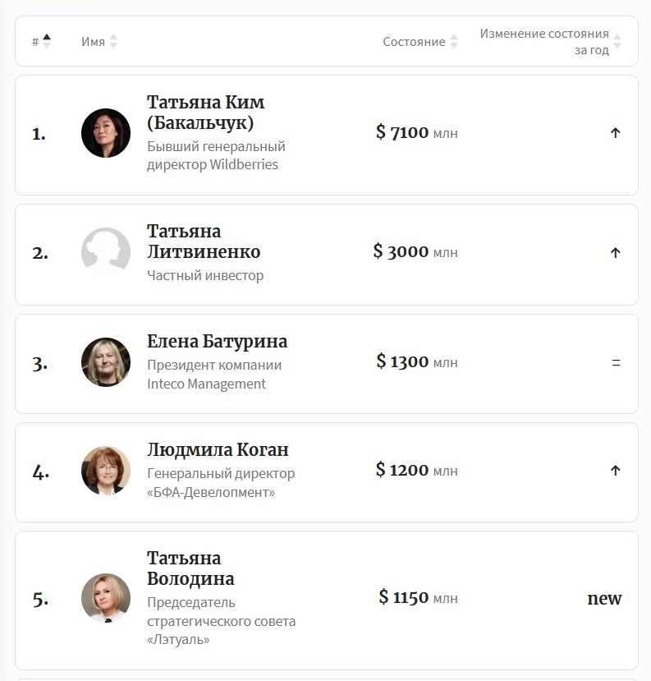This screenshot has width=651, height=681.
Task: Click the Елена Батурина name link
Action: (x=215, y=341)
